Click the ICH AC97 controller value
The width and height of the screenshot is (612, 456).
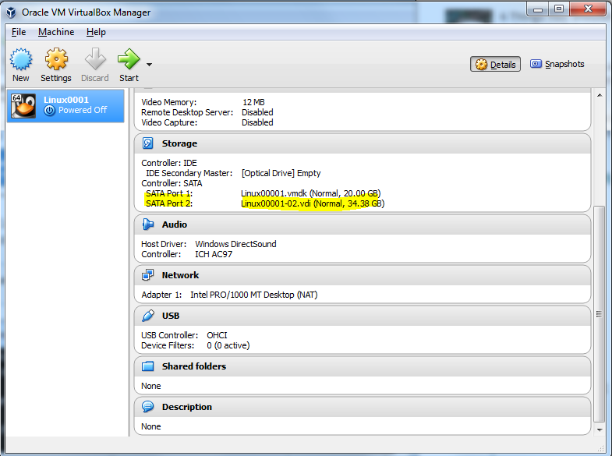(214, 254)
